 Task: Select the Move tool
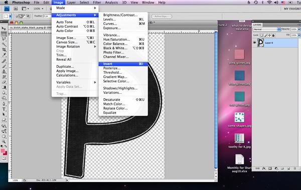4,29
